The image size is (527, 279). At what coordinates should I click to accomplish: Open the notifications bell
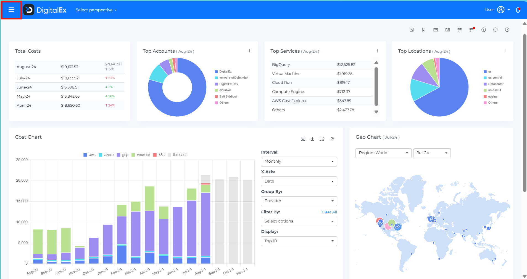[x=518, y=10]
